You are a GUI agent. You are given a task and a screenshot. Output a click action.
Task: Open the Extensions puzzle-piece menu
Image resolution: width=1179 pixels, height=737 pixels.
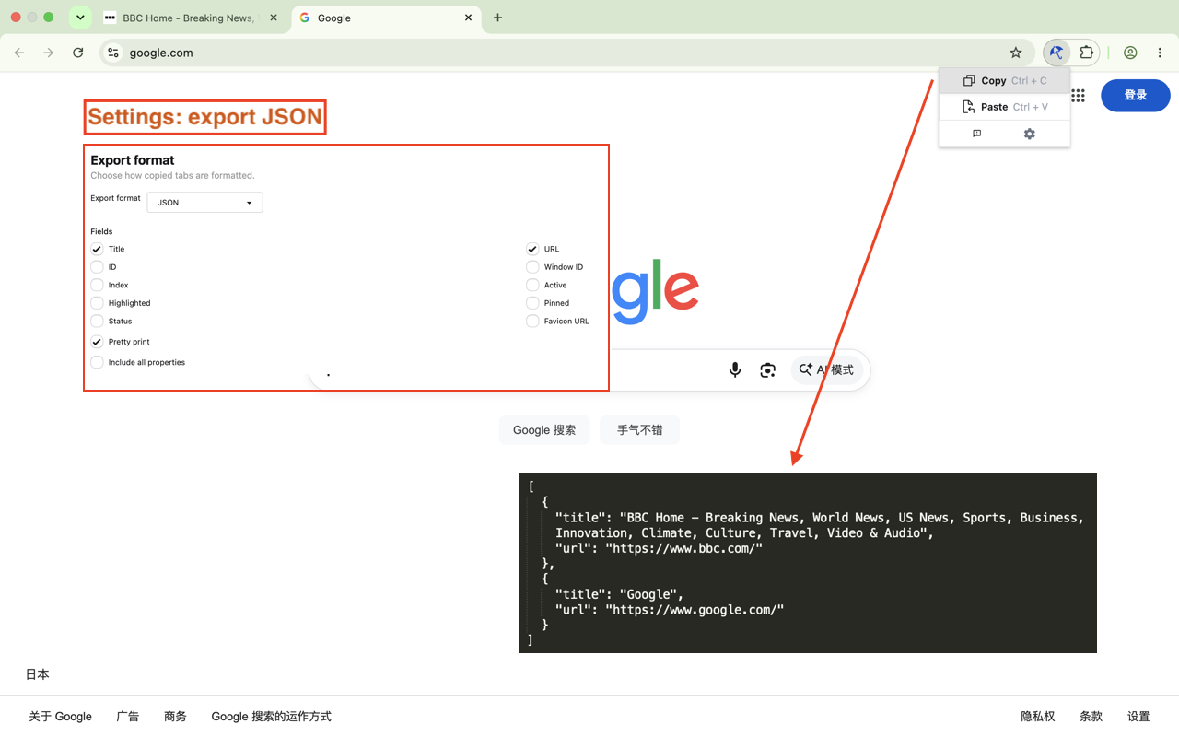pos(1087,53)
